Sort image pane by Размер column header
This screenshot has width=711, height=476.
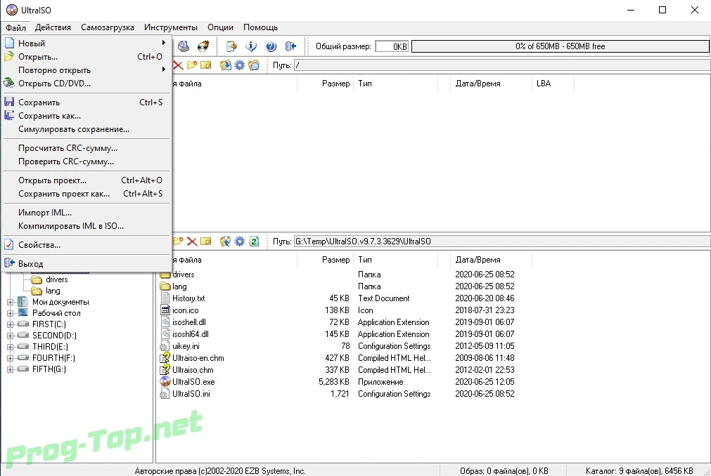[x=326, y=84]
